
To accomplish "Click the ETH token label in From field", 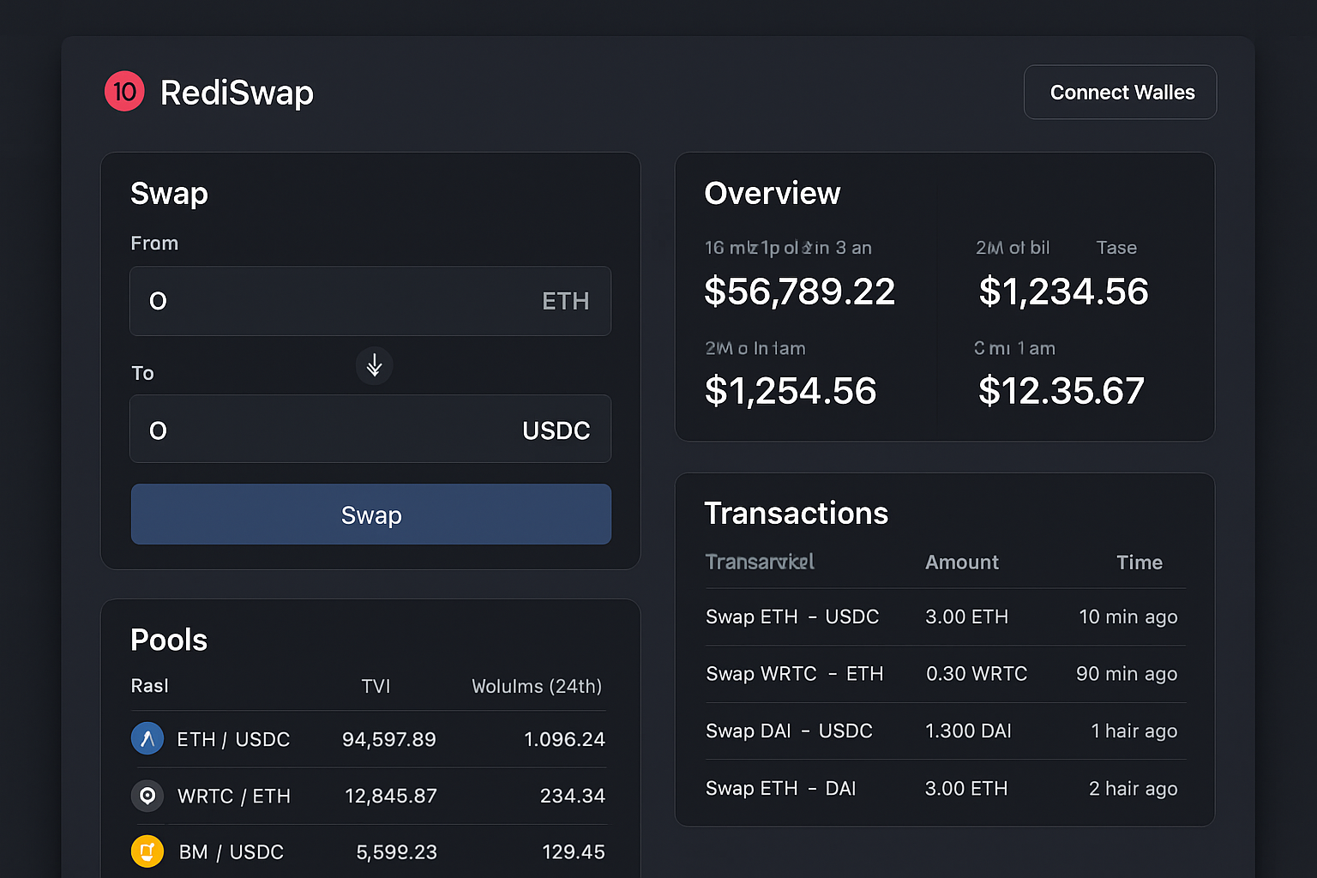I will click(565, 301).
